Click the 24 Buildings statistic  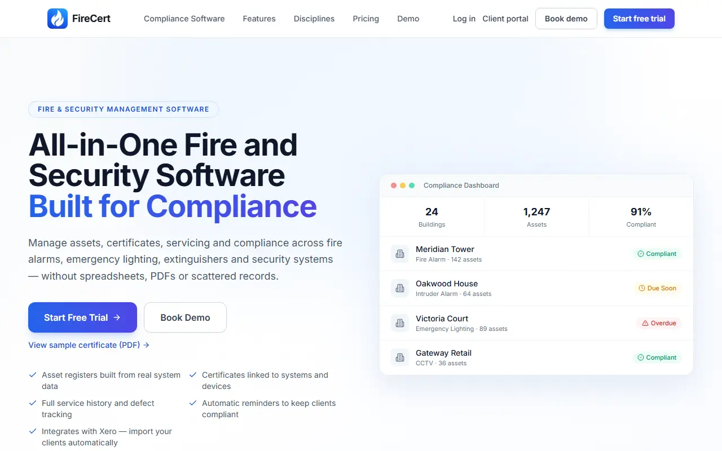(x=432, y=217)
